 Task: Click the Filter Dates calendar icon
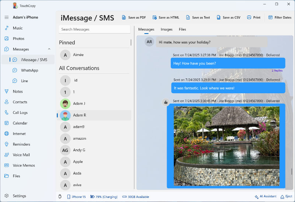click(x=270, y=17)
